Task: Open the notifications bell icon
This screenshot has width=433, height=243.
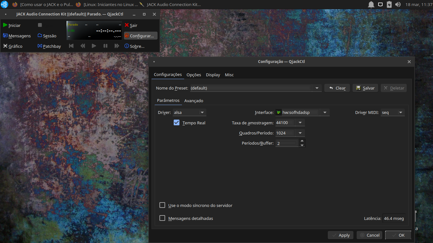Action: (371, 4)
